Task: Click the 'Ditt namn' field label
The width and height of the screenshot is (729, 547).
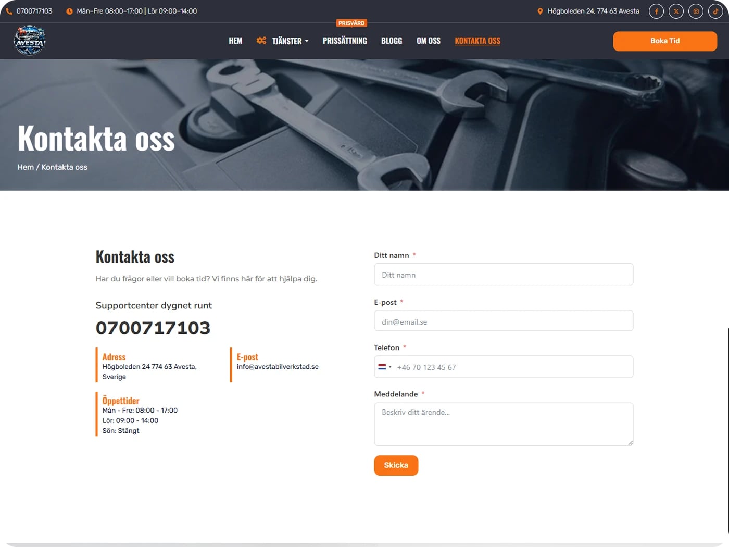Action: (x=392, y=255)
